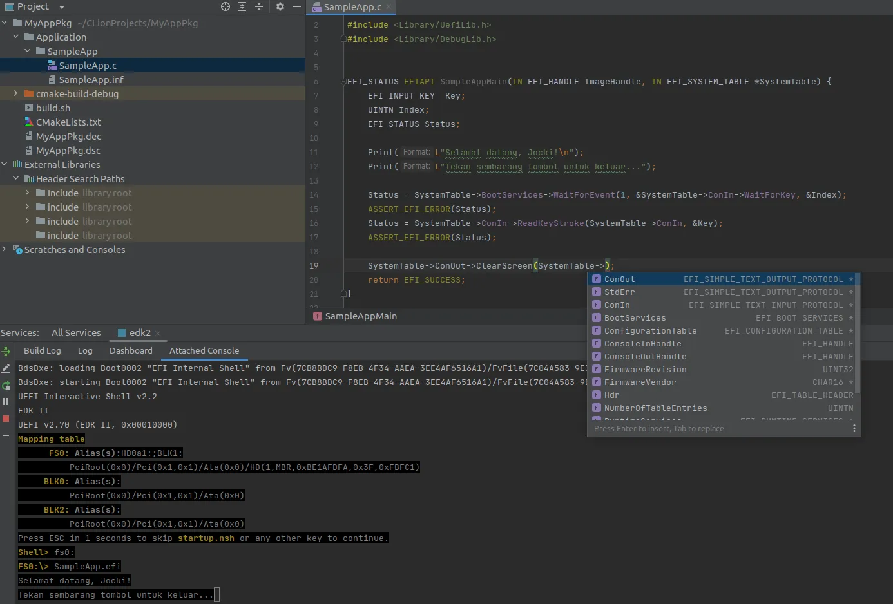Click SampleAppMain in the breadcrumb bar
Viewport: 893px width, 604px height.
(x=361, y=316)
